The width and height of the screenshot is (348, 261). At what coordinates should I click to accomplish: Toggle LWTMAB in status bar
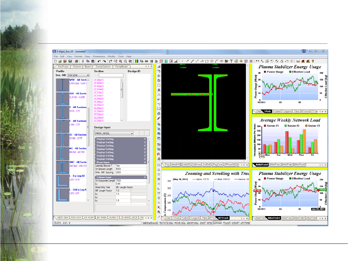tap(245, 223)
